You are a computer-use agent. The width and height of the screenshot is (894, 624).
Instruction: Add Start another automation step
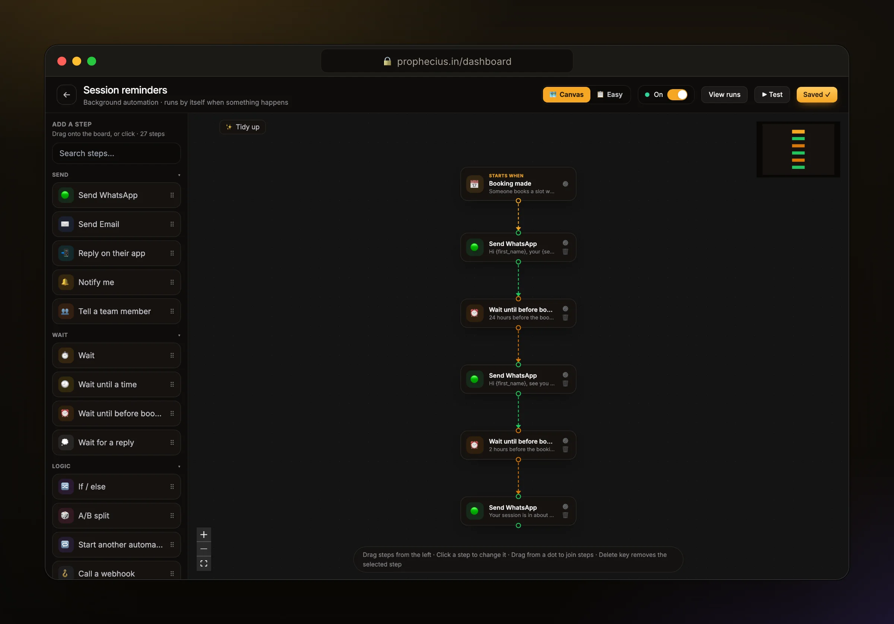pos(117,545)
